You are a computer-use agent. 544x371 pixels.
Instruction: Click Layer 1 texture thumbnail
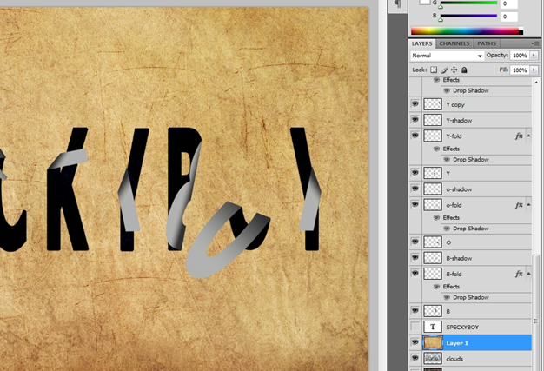433,343
